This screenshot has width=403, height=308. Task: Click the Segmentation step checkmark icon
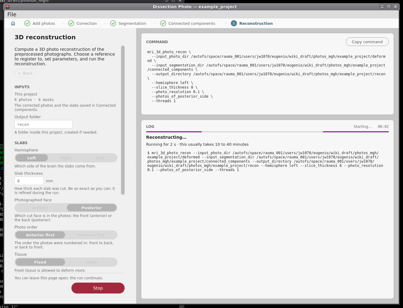coord(113,23)
